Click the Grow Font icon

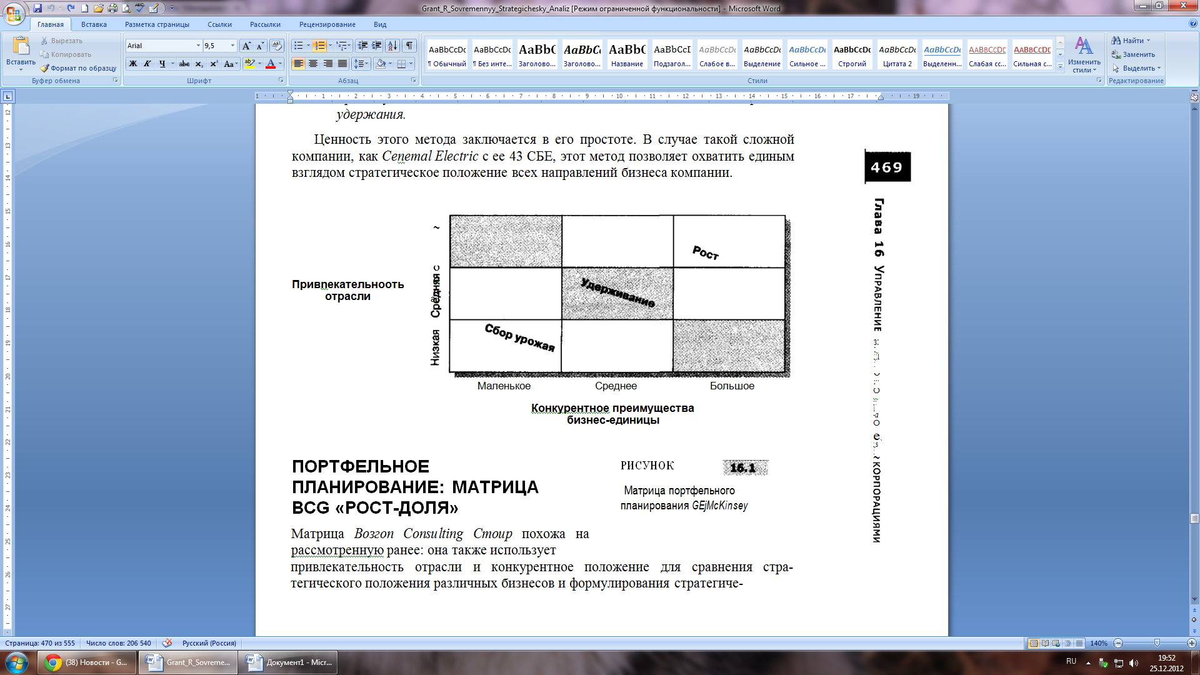point(246,46)
